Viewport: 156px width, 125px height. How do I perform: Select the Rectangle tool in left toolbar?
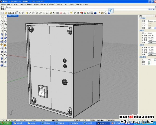[5, 28]
